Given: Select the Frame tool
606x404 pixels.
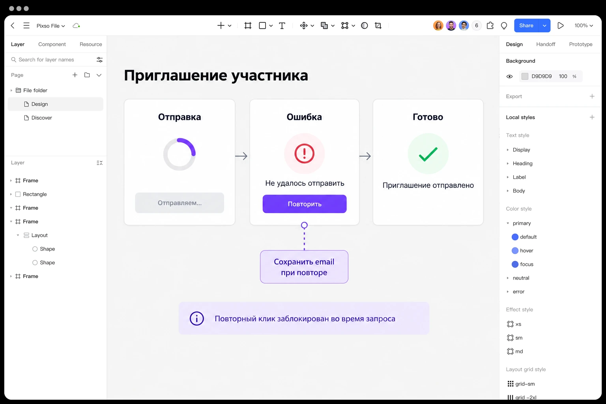Looking at the screenshot, I should click(x=248, y=26).
